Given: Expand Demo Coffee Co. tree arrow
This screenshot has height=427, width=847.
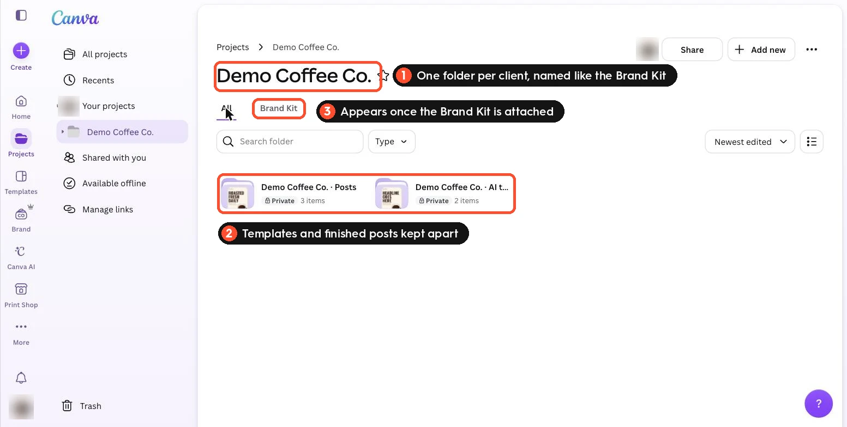Looking at the screenshot, I should click(x=63, y=132).
